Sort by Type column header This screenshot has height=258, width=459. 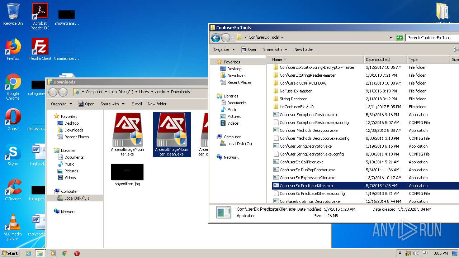(x=429, y=59)
